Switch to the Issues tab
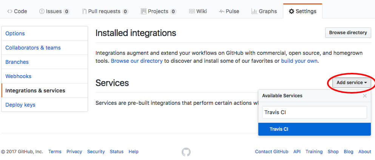This screenshot has height=160, width=375. 54,11
